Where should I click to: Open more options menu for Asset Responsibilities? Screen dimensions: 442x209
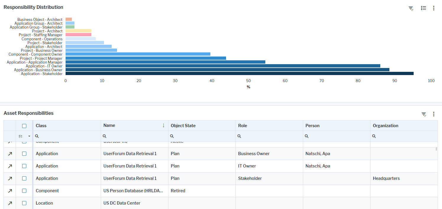[x=434, y=114]
